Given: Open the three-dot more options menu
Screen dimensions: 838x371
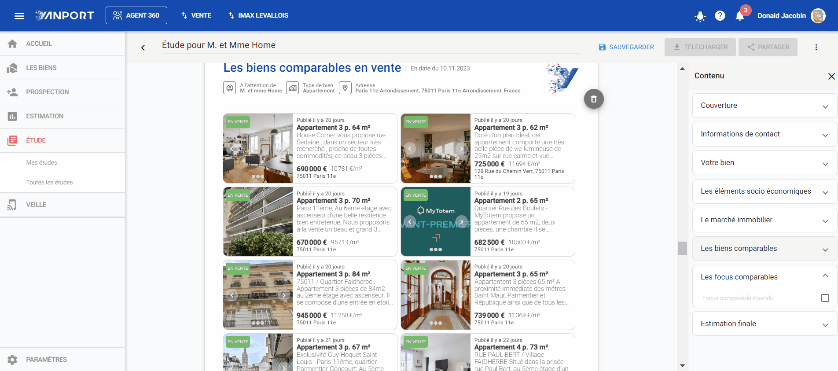Looking at the screenshot, I should coord(816,47).
